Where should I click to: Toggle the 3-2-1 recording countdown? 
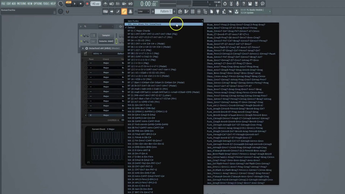[118, 4]
